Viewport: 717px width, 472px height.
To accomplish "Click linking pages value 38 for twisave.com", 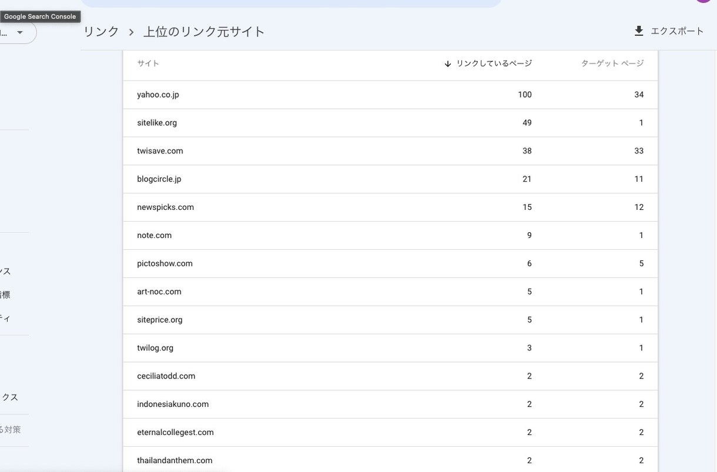I will click(527, 151).
